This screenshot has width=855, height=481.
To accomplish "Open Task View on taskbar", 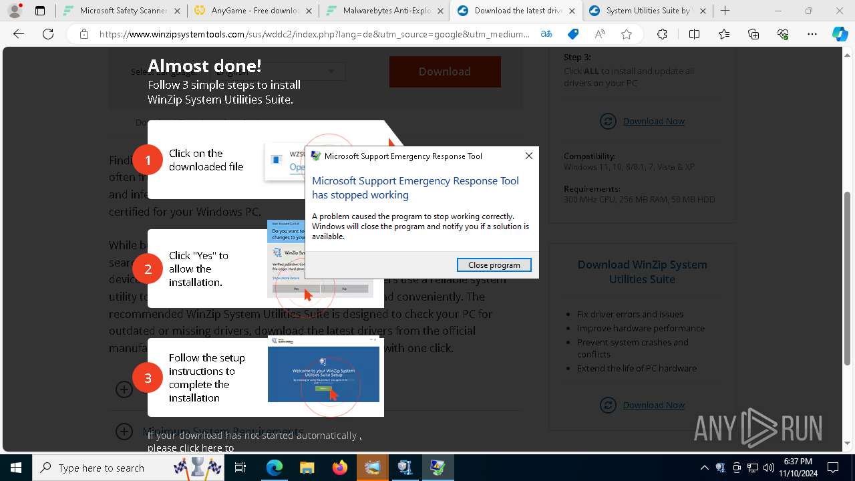I will point(240,468).
